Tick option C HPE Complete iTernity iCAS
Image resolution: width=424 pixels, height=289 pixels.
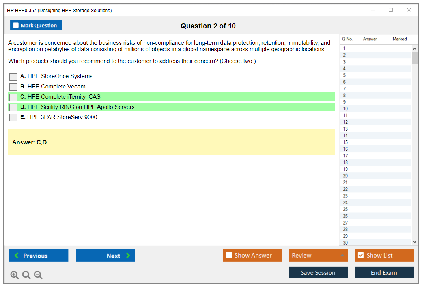(13, 97)
